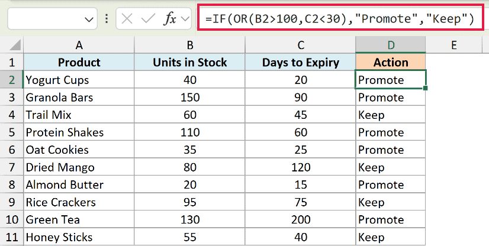Select row 5 header
Screen dimensions: 489x246
(11, 132)
